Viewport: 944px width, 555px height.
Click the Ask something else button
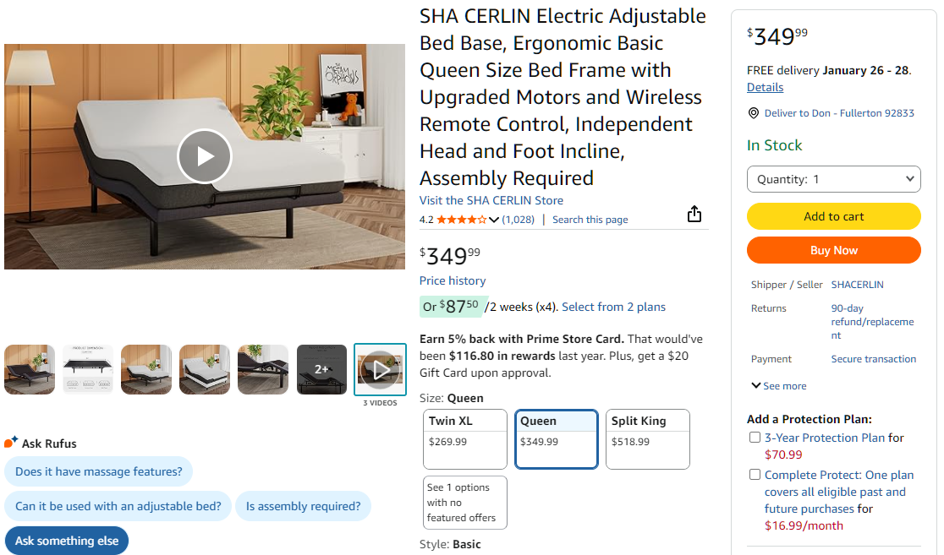pyautogui.click(x=67, y=541)
